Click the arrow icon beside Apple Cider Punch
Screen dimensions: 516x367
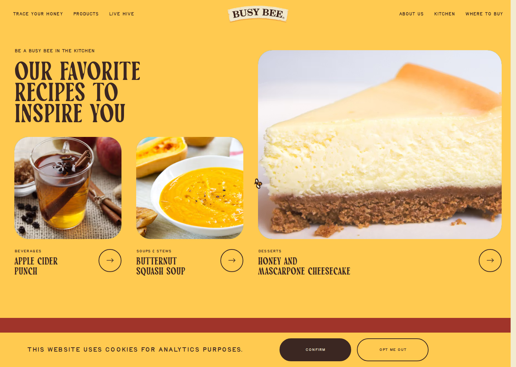click(x=110, y=261)
